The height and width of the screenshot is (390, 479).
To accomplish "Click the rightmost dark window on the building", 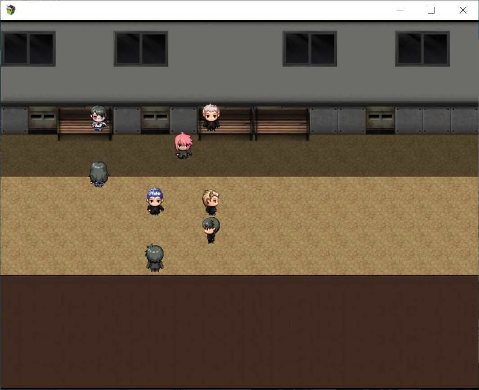I will tap(422, 49).
